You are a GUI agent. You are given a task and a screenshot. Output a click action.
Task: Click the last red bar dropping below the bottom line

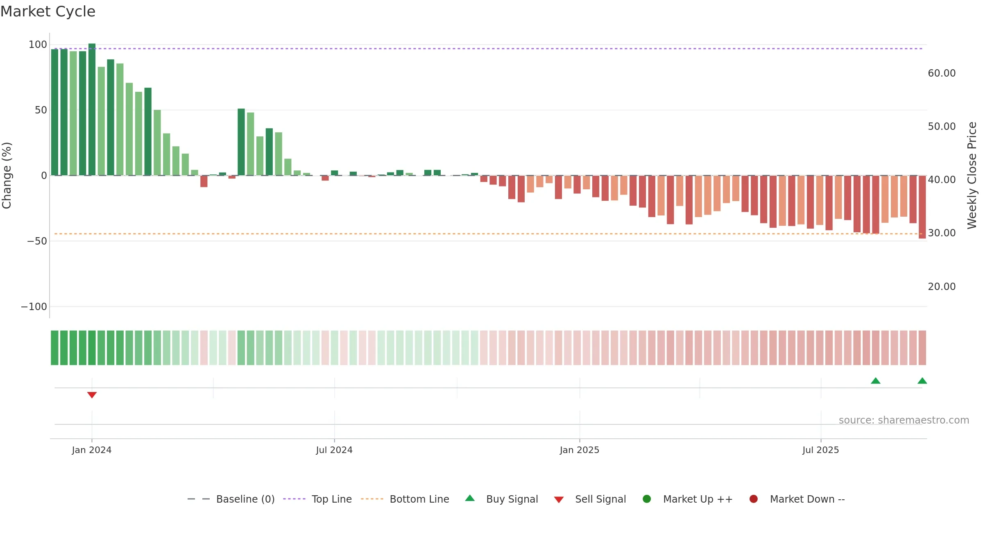[922, 207]
